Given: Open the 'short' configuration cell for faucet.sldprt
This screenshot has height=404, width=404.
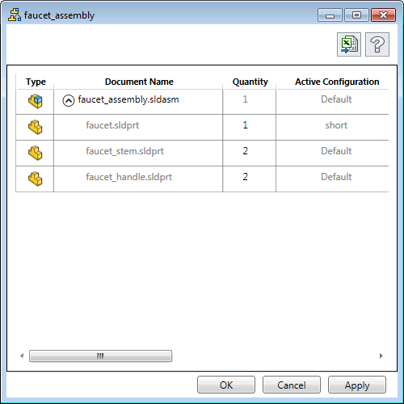Looking at the screenshot, I should pyautogui.click(x=336, y=125).
